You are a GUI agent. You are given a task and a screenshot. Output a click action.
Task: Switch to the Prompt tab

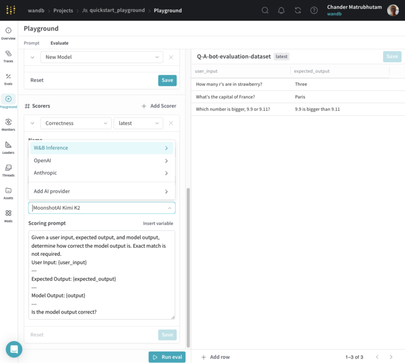pos(31,43)
